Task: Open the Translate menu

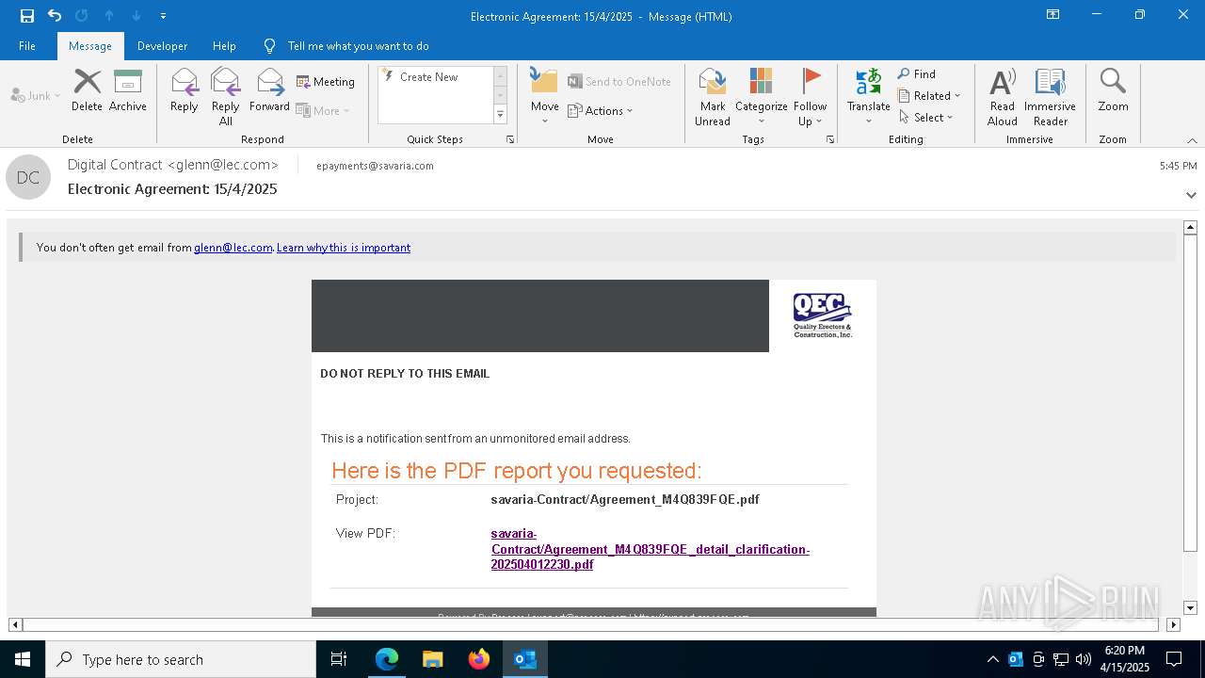Action: 869,97
